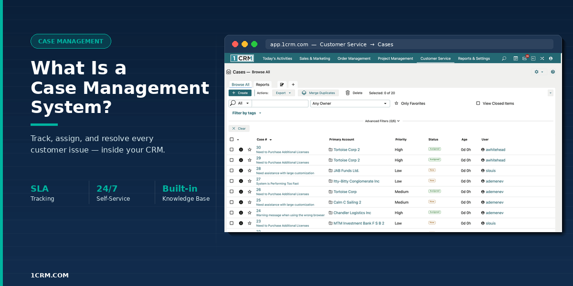Open the Any Owner dropdown
The height and width of the screenshot is (286, 573).
[350, 103]
